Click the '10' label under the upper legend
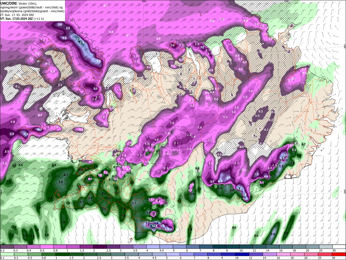Image resolution: width=346 pixels, height=260 pixels. coord(241,251)
